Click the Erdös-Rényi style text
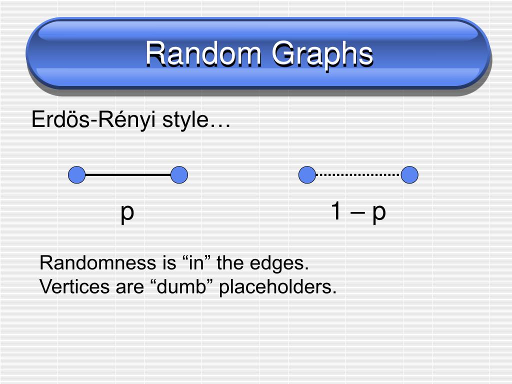 [131, 120]
